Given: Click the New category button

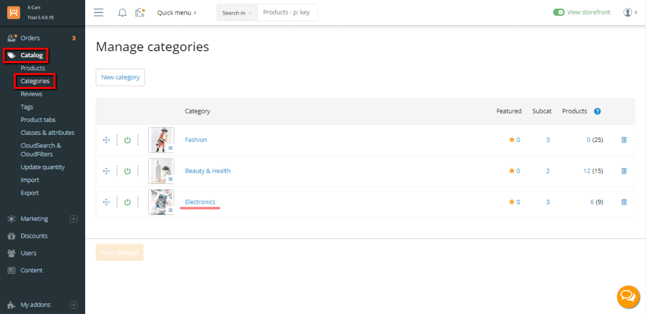Looking at the screenshot, I should [x=120, y=78].
